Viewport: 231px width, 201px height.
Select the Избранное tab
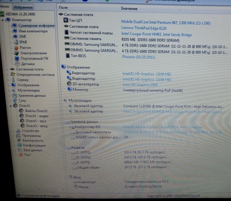(x=23, y=7)
